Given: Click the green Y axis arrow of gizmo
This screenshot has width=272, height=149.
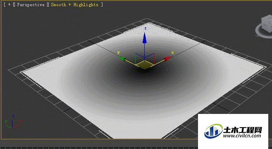Looking at the screenshot, I should pos(122,59).
